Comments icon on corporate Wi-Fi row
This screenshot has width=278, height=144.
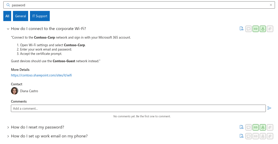[249, 29]
